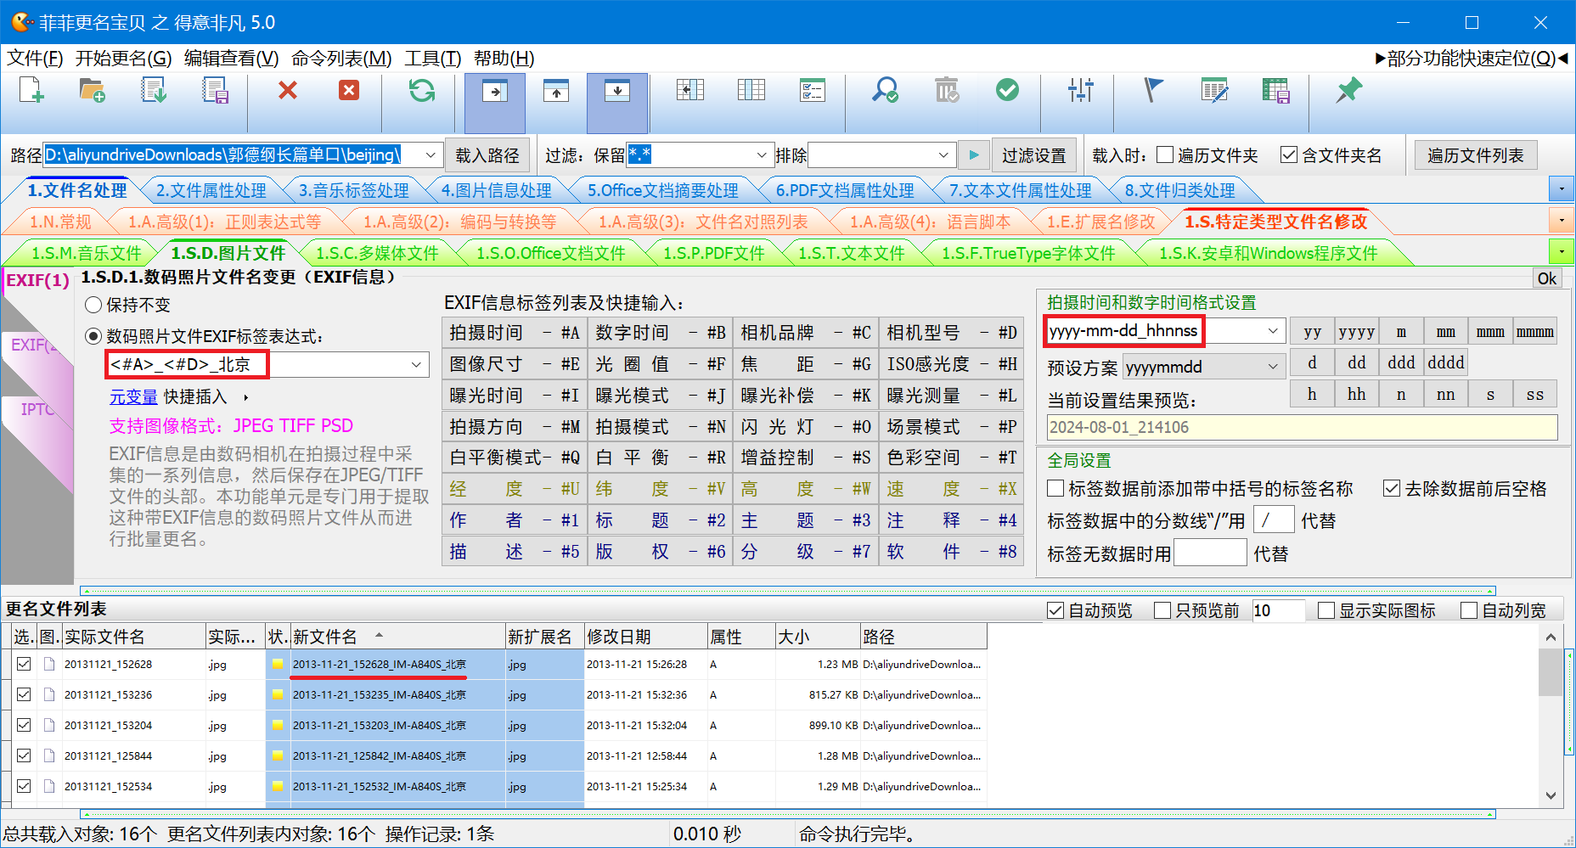The height and width of the screenshot is (848, 1576).
Task: Insert the 拍摄时间 #A tag button
Action: 514,333
